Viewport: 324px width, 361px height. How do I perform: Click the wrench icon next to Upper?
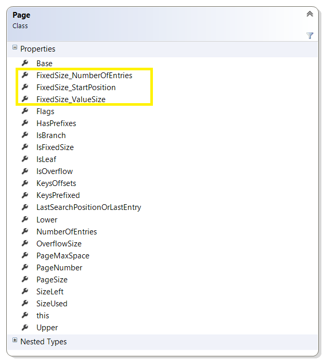click(x=25, y=327)
